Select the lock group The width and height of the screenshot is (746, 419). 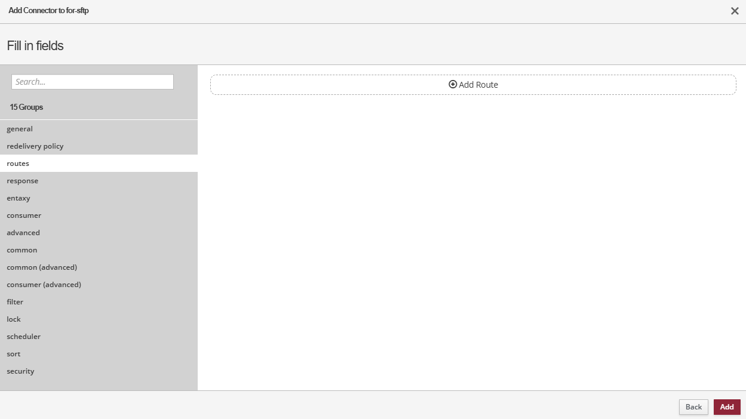point(14,319)
